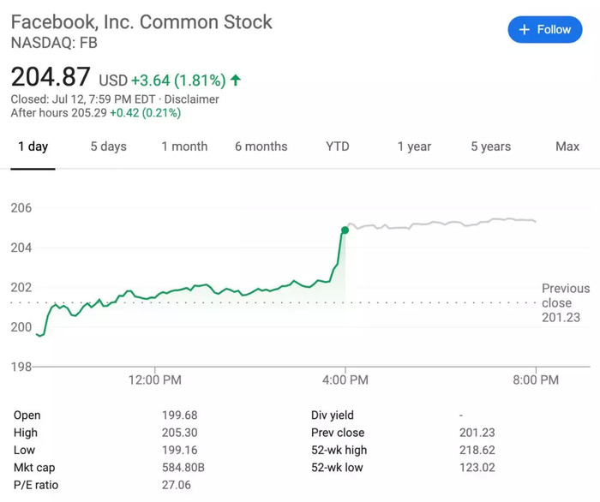600x502 pixels.
Task: Show the 1 month chart
Action: tap(184, 146)
